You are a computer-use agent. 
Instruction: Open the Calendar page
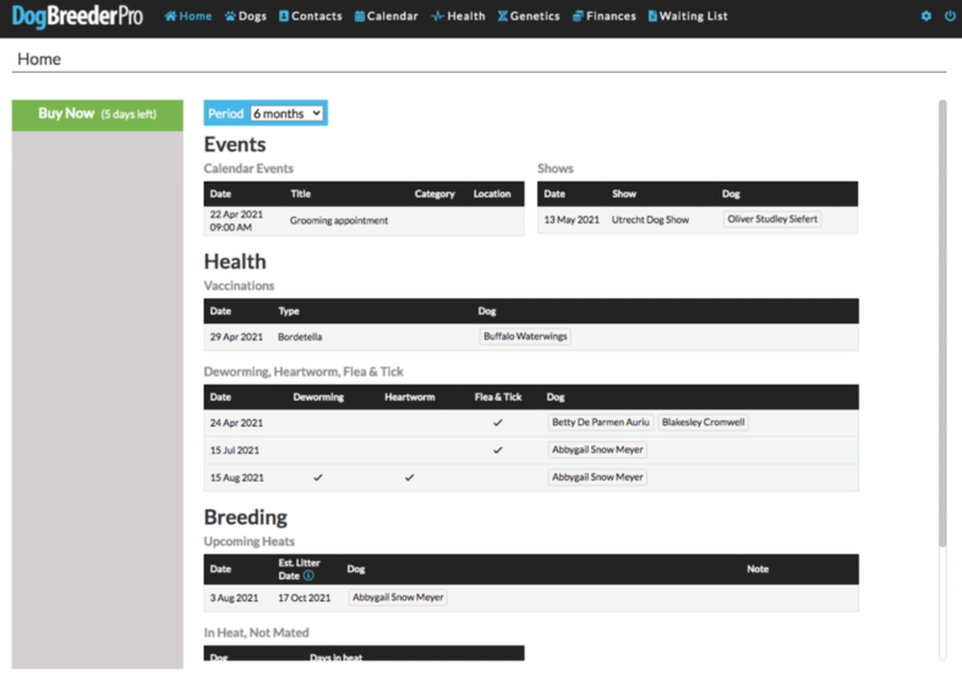click(x=387, y=16)
